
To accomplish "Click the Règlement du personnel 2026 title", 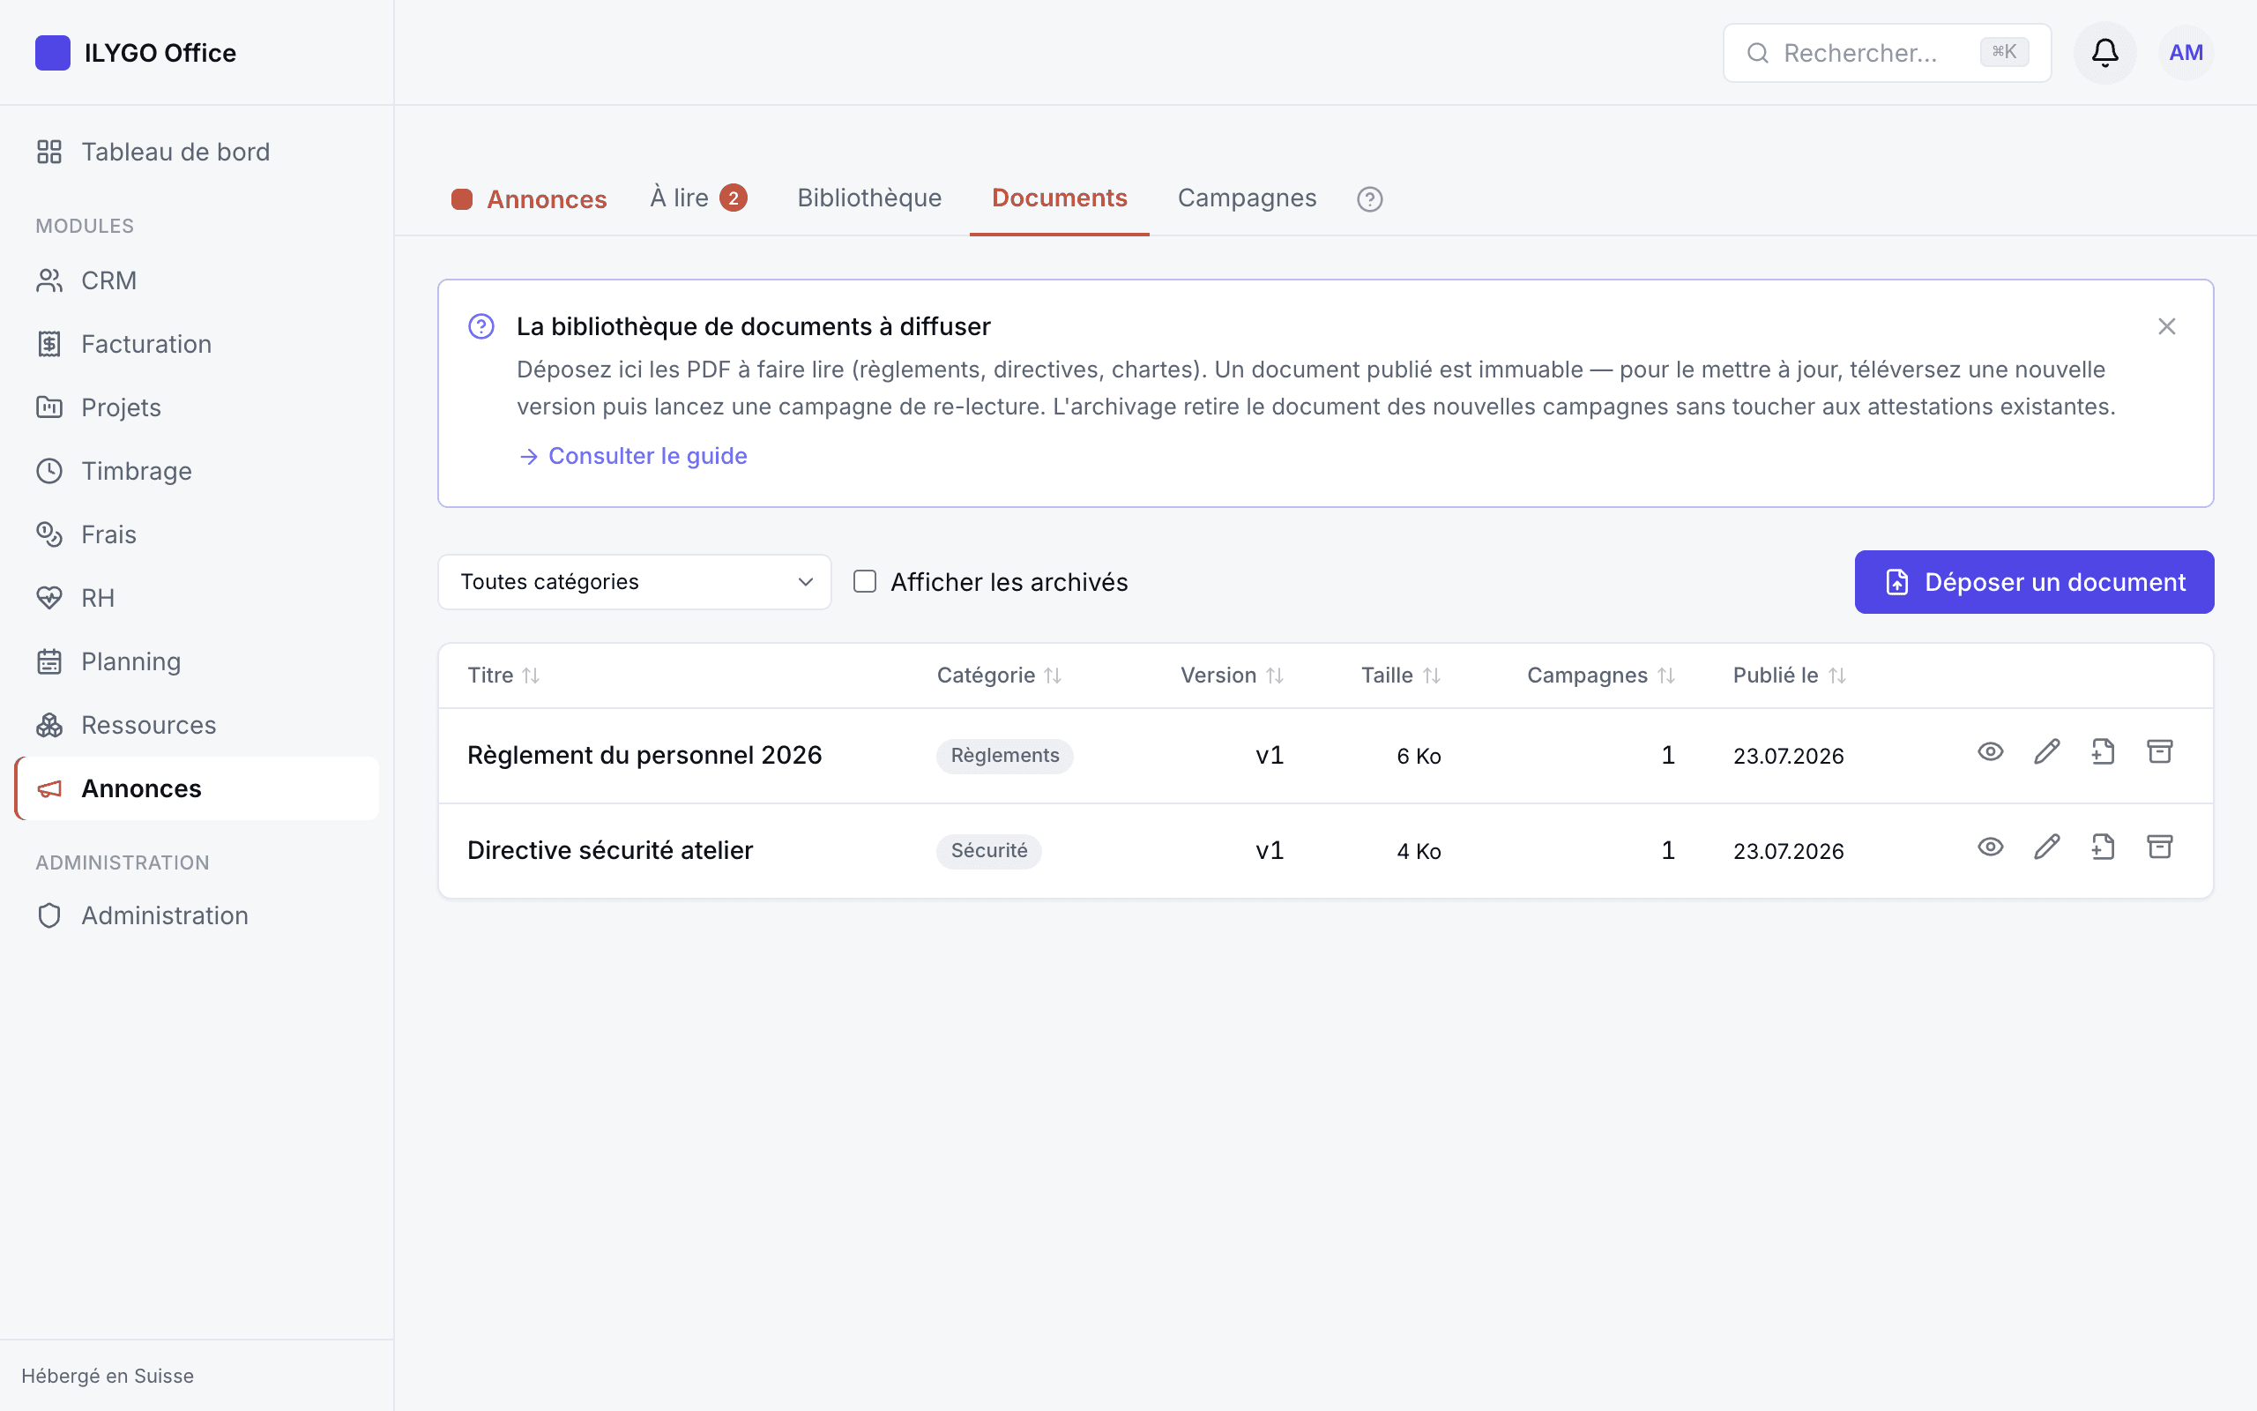I will [644, 755].
